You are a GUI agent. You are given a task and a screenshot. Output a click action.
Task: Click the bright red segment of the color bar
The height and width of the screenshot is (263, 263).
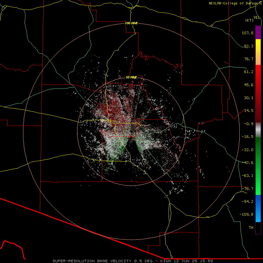[x=258, y=78]
